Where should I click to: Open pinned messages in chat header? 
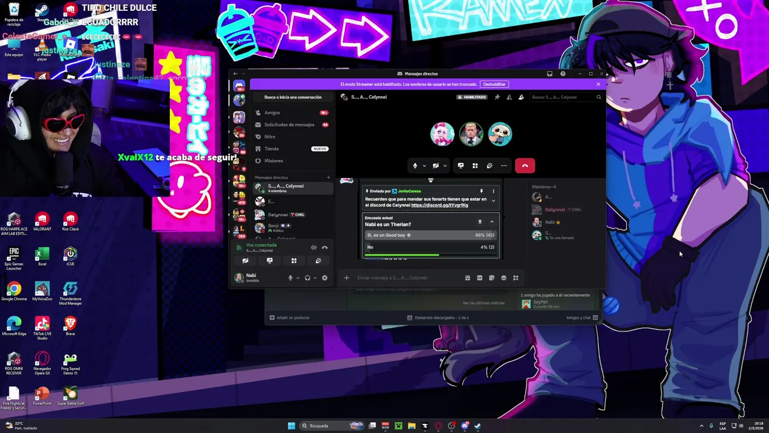tap(497, 97)
